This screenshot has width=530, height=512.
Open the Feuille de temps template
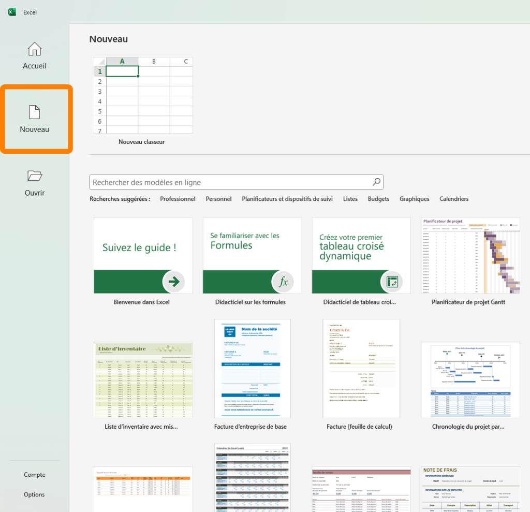361,489
